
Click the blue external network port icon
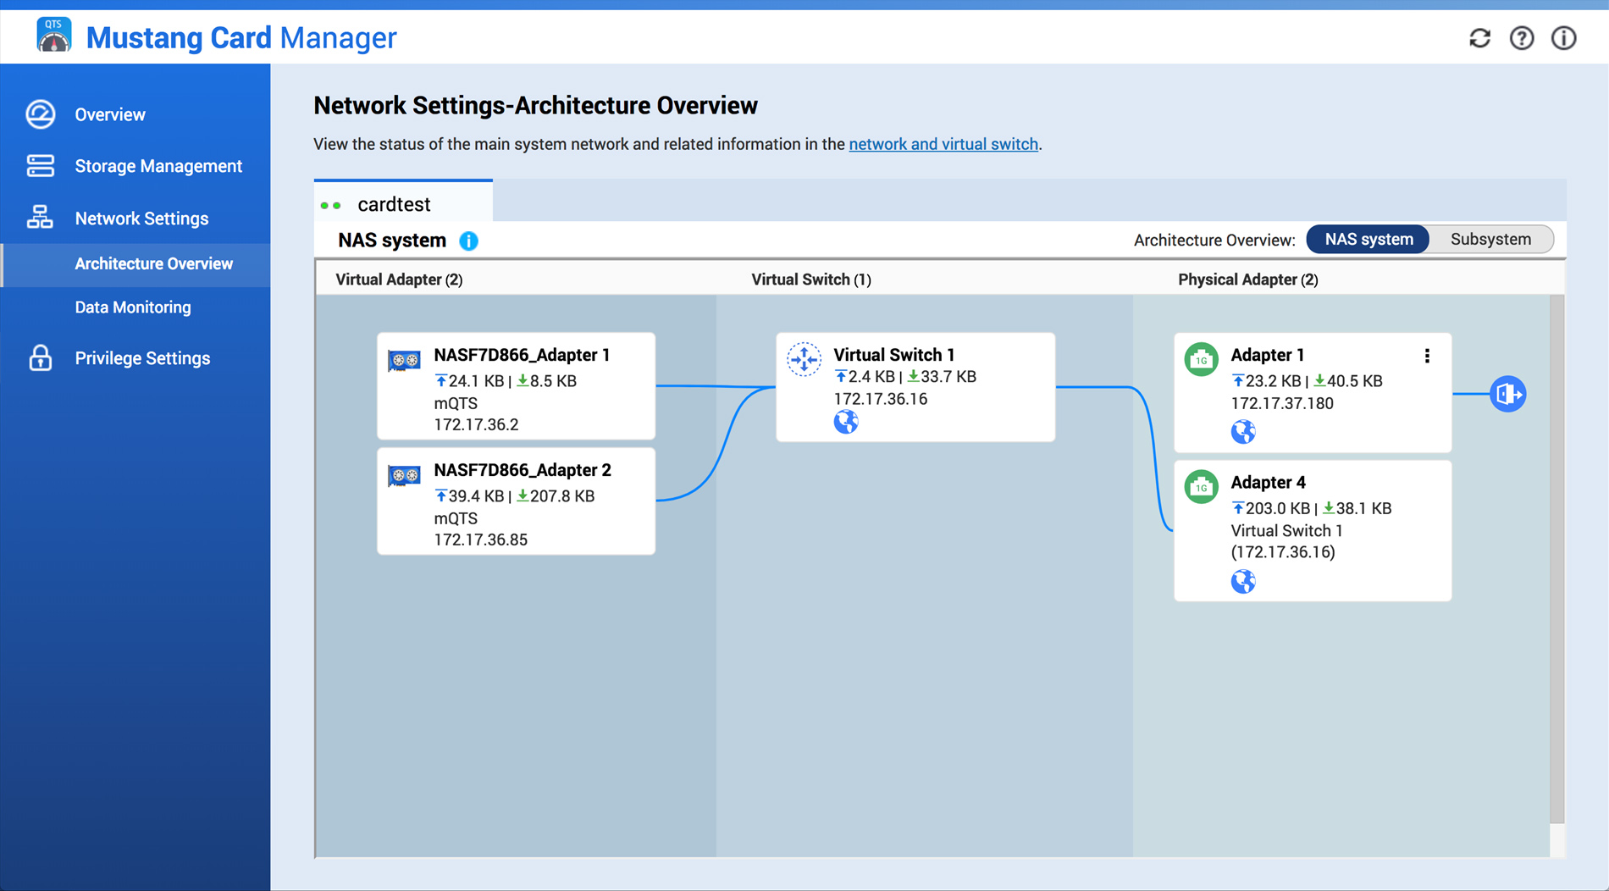pos(1508,394)
